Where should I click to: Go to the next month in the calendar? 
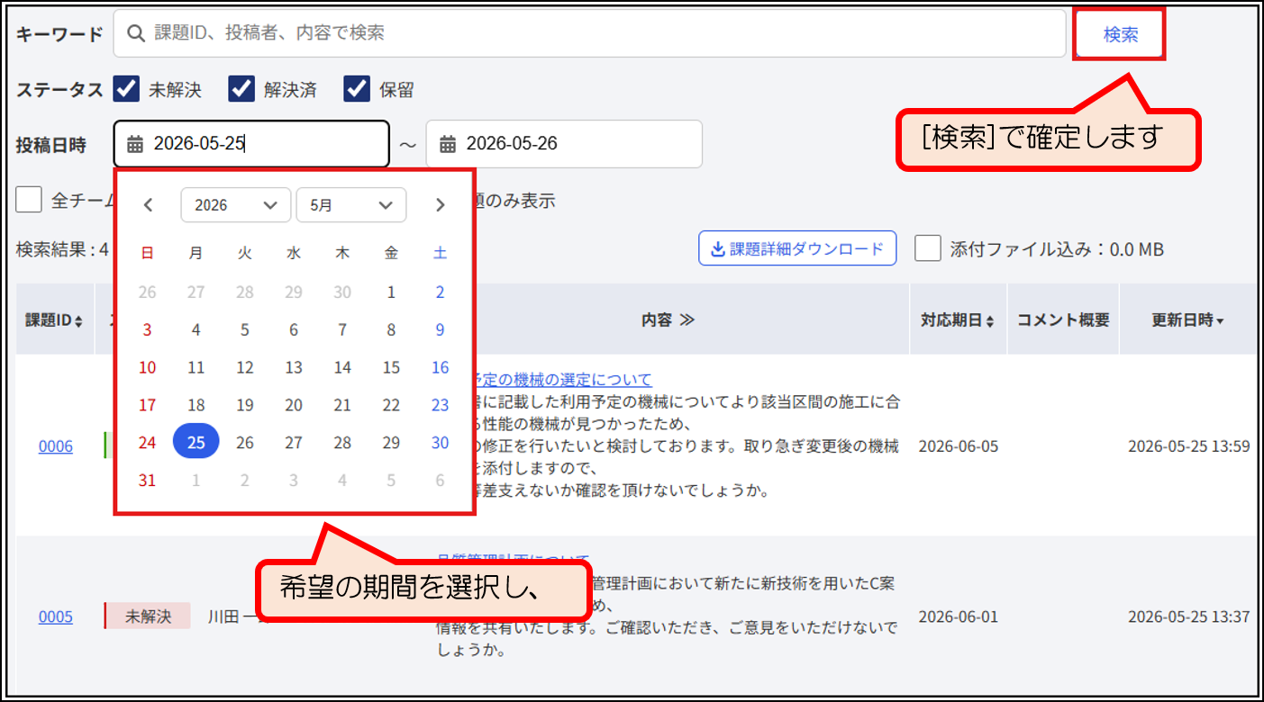coord(441,205)
